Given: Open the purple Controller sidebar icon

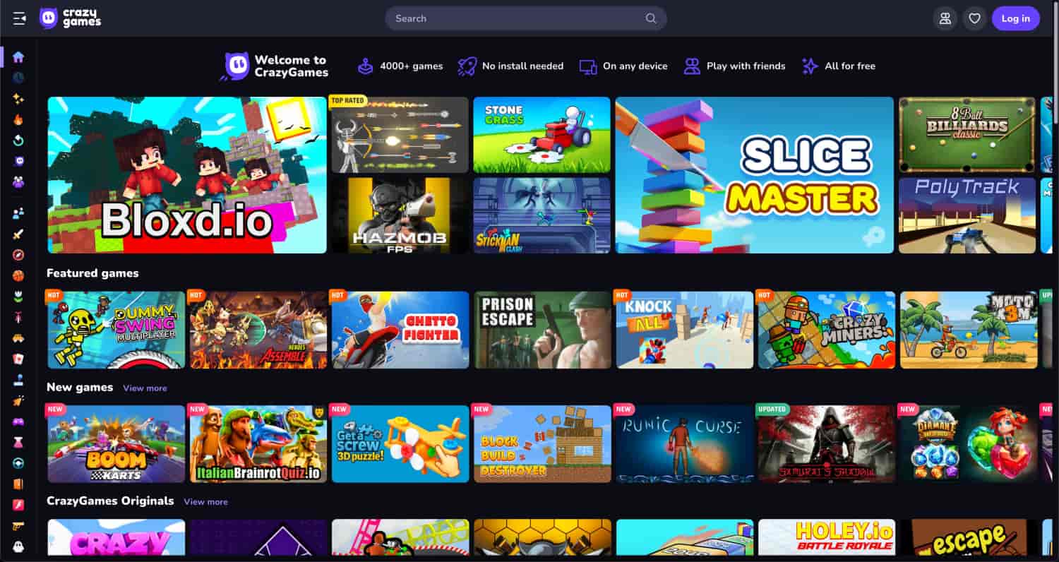Looking at the screenshot, I should click(18, 421).
